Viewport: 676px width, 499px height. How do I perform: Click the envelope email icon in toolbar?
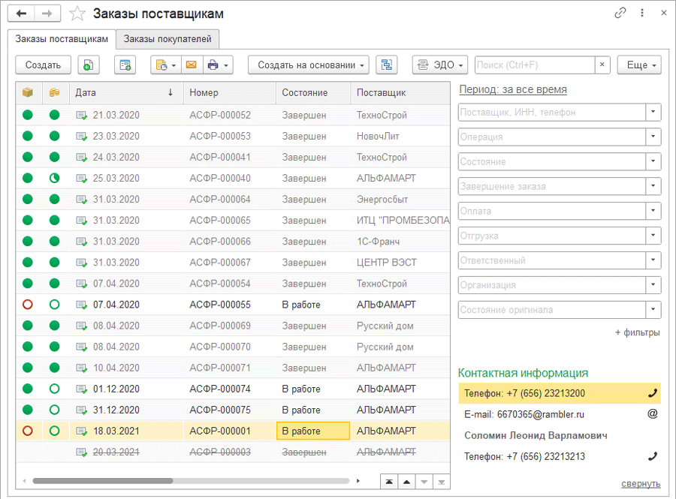pos(192,65)
